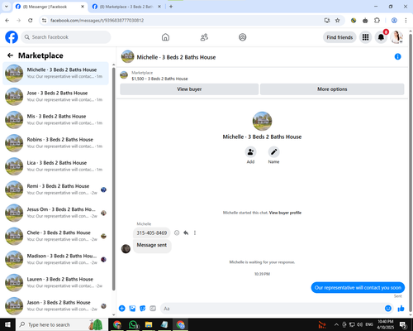React to the 315-405-8469 message
This screenshot has width=413, height=331.
point(177,233)
